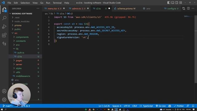This screenshot has width=197, height=111.
Task: Click Go Live in status bar
Action: [161, 106]
